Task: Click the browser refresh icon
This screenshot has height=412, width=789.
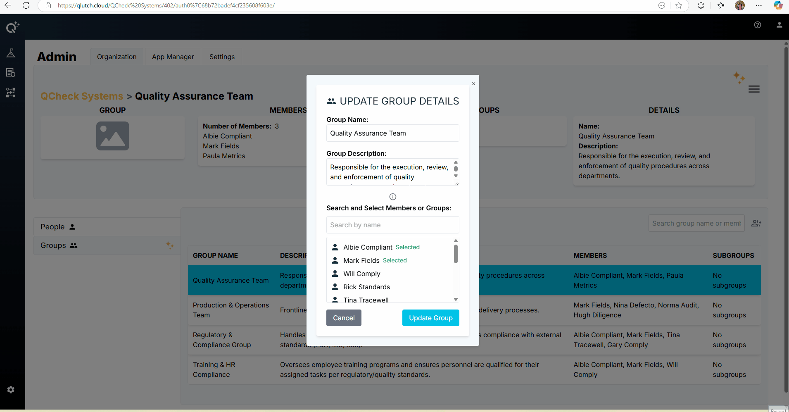Action: [x=26, y=5]
